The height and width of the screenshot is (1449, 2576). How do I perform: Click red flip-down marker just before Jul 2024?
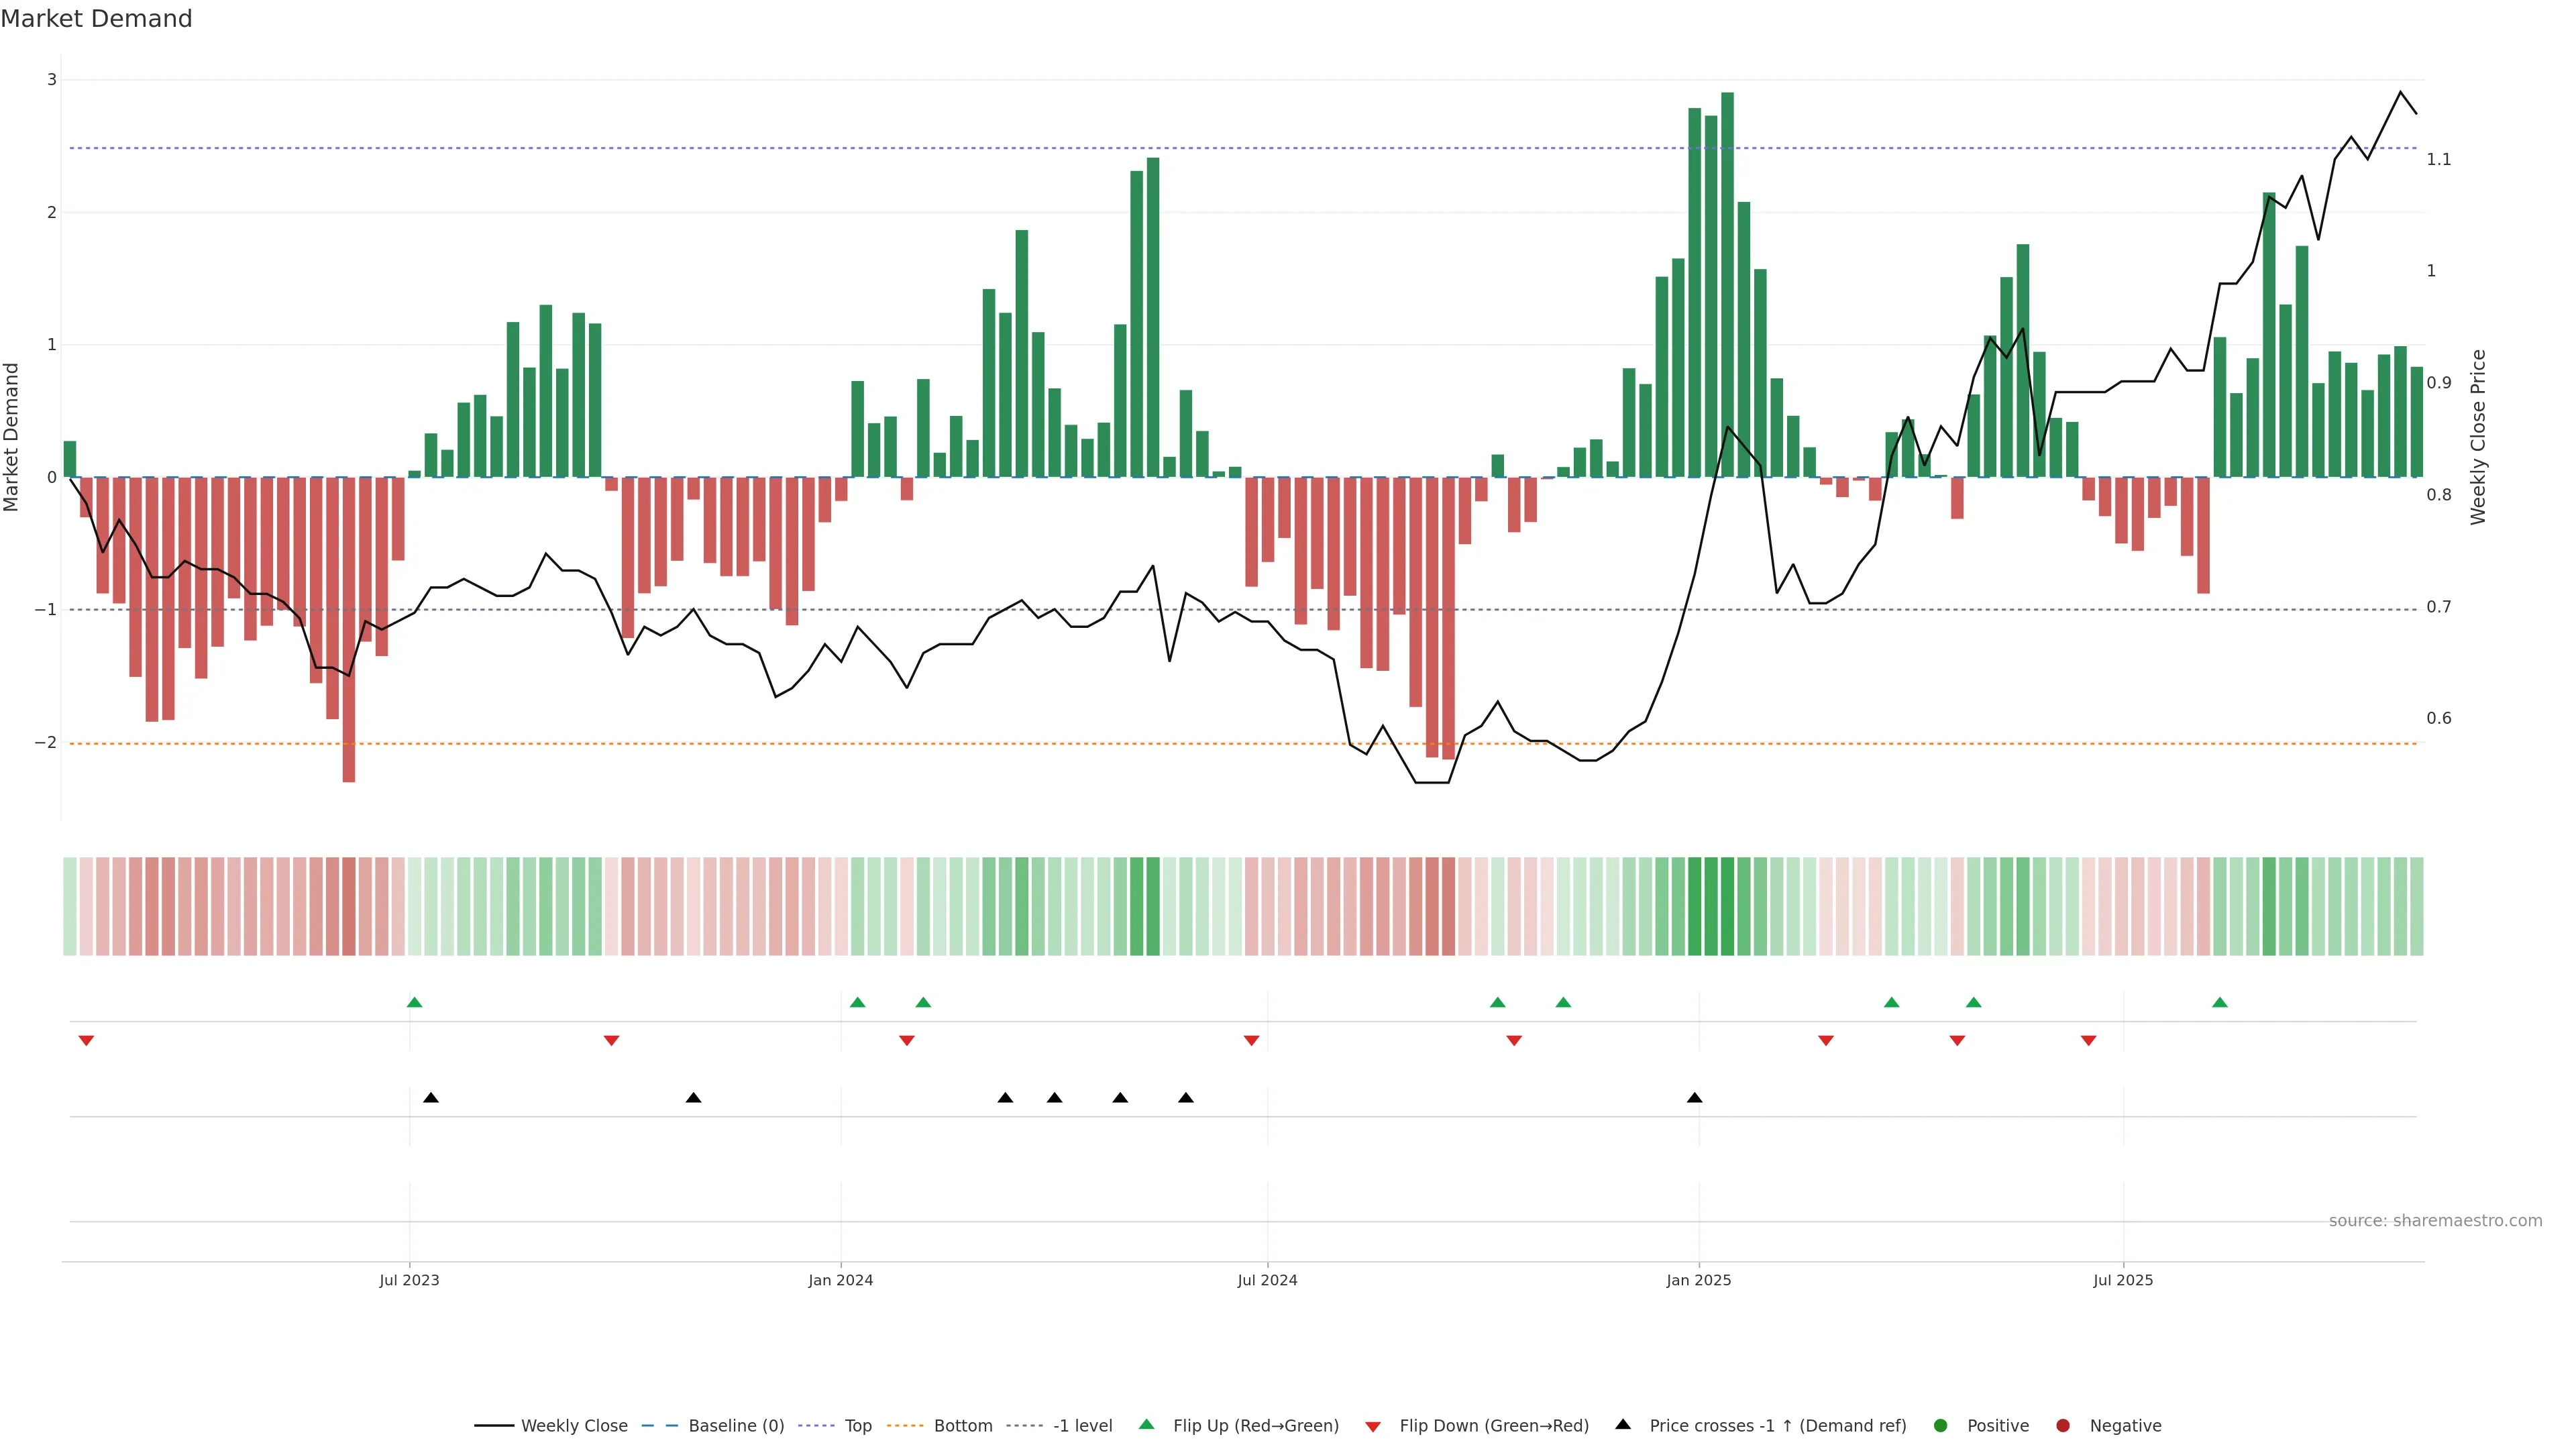click(x=1251, y=1041)
